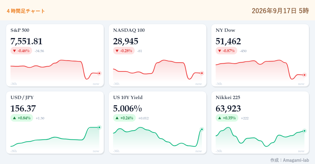Click the +0.24% change badge
The image size is (315, 164).
(124, 118)
